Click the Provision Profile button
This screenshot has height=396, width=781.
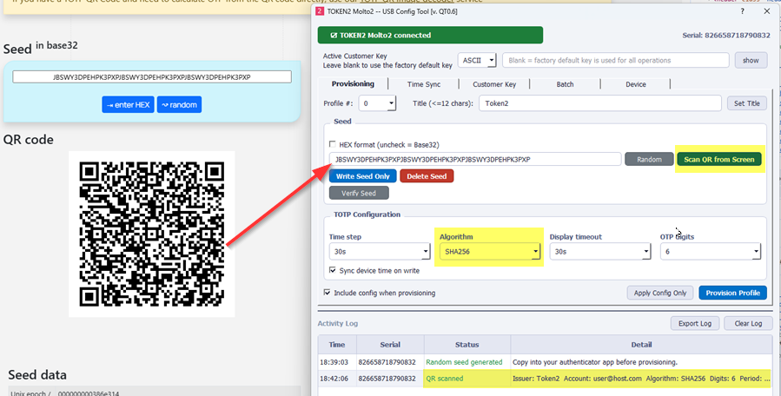click(x=731, y=293)
